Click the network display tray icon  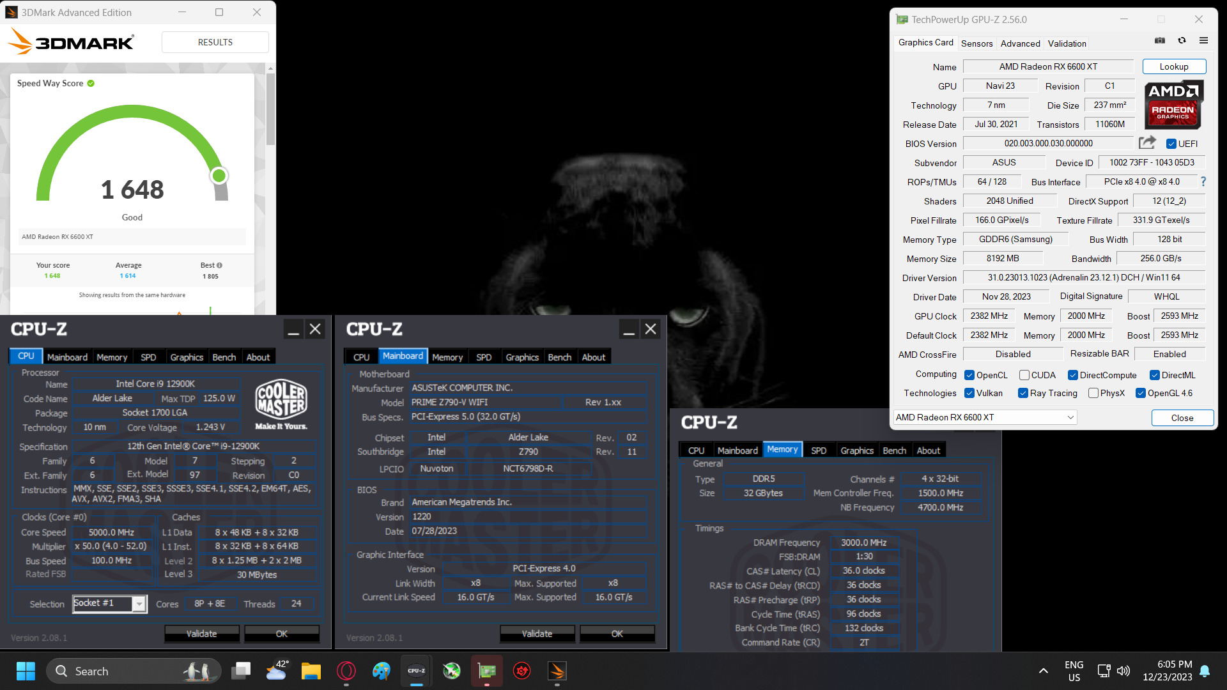[1104, 671]
